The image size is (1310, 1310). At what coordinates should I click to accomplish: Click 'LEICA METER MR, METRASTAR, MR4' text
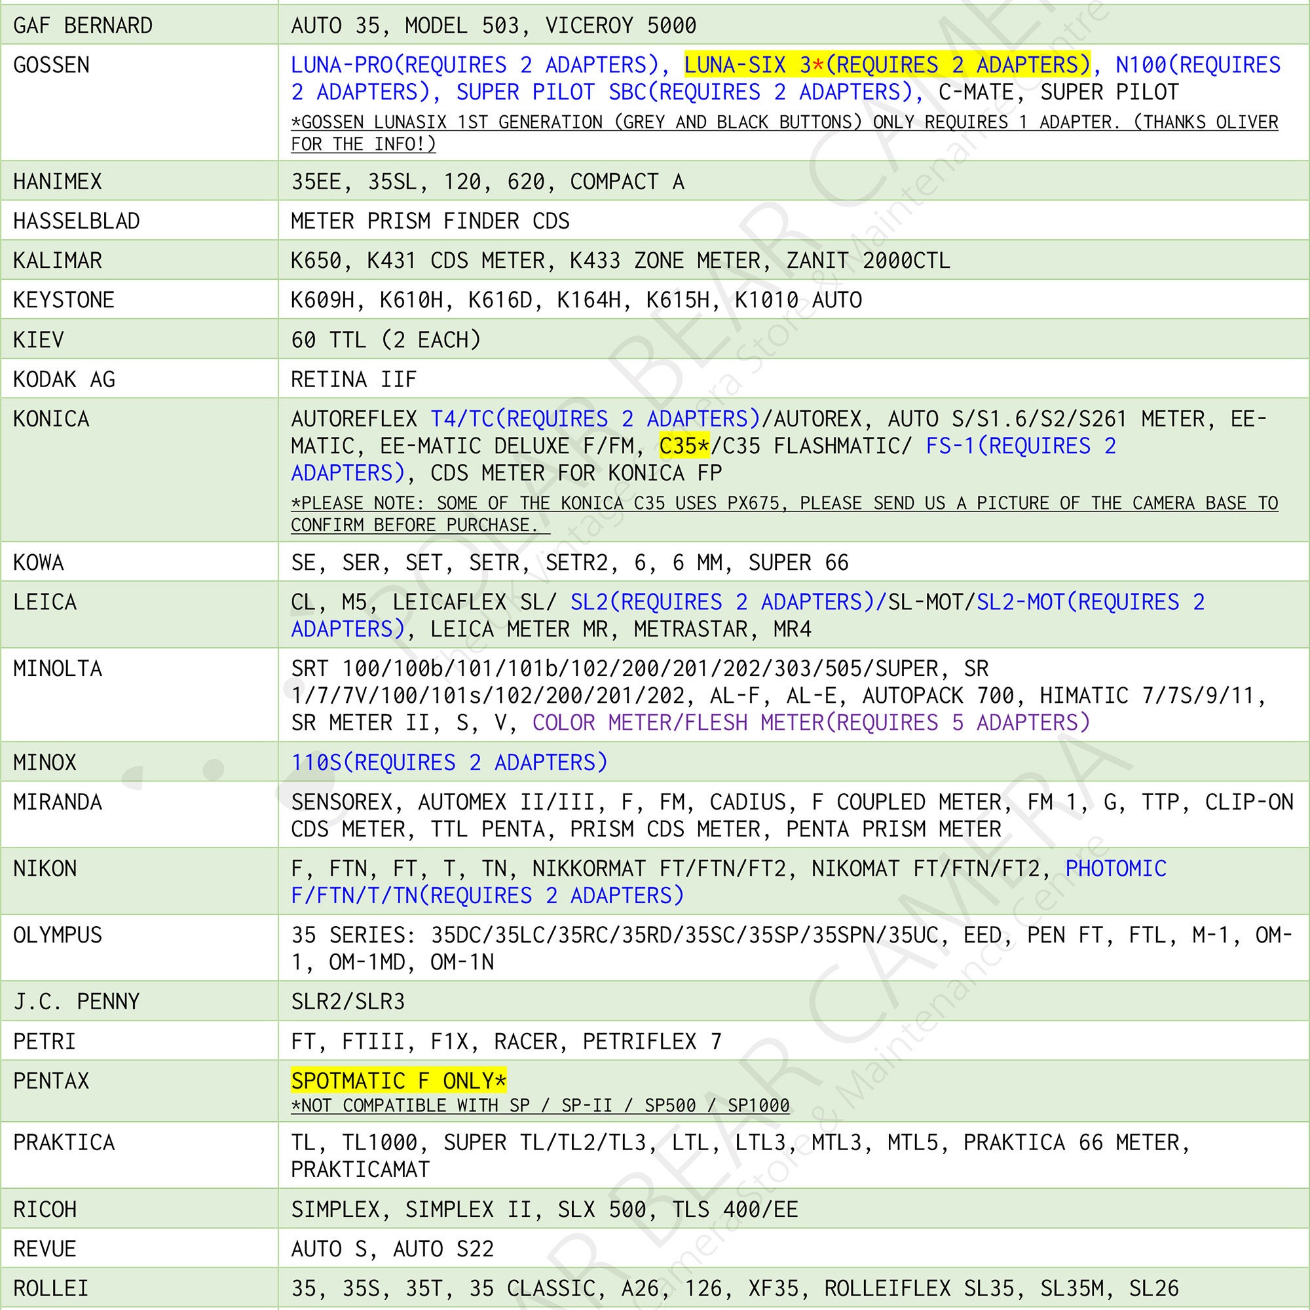point(620,629)
